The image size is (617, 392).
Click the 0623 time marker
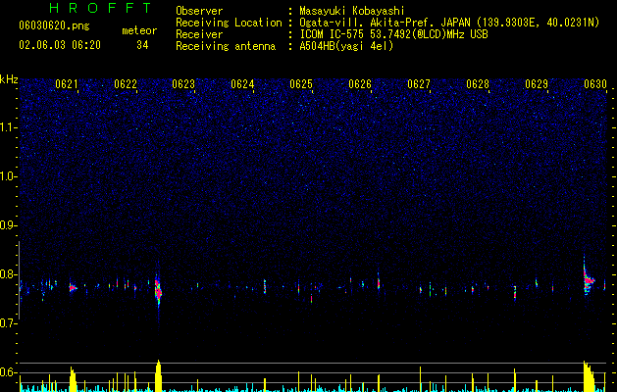coord(183,84)
